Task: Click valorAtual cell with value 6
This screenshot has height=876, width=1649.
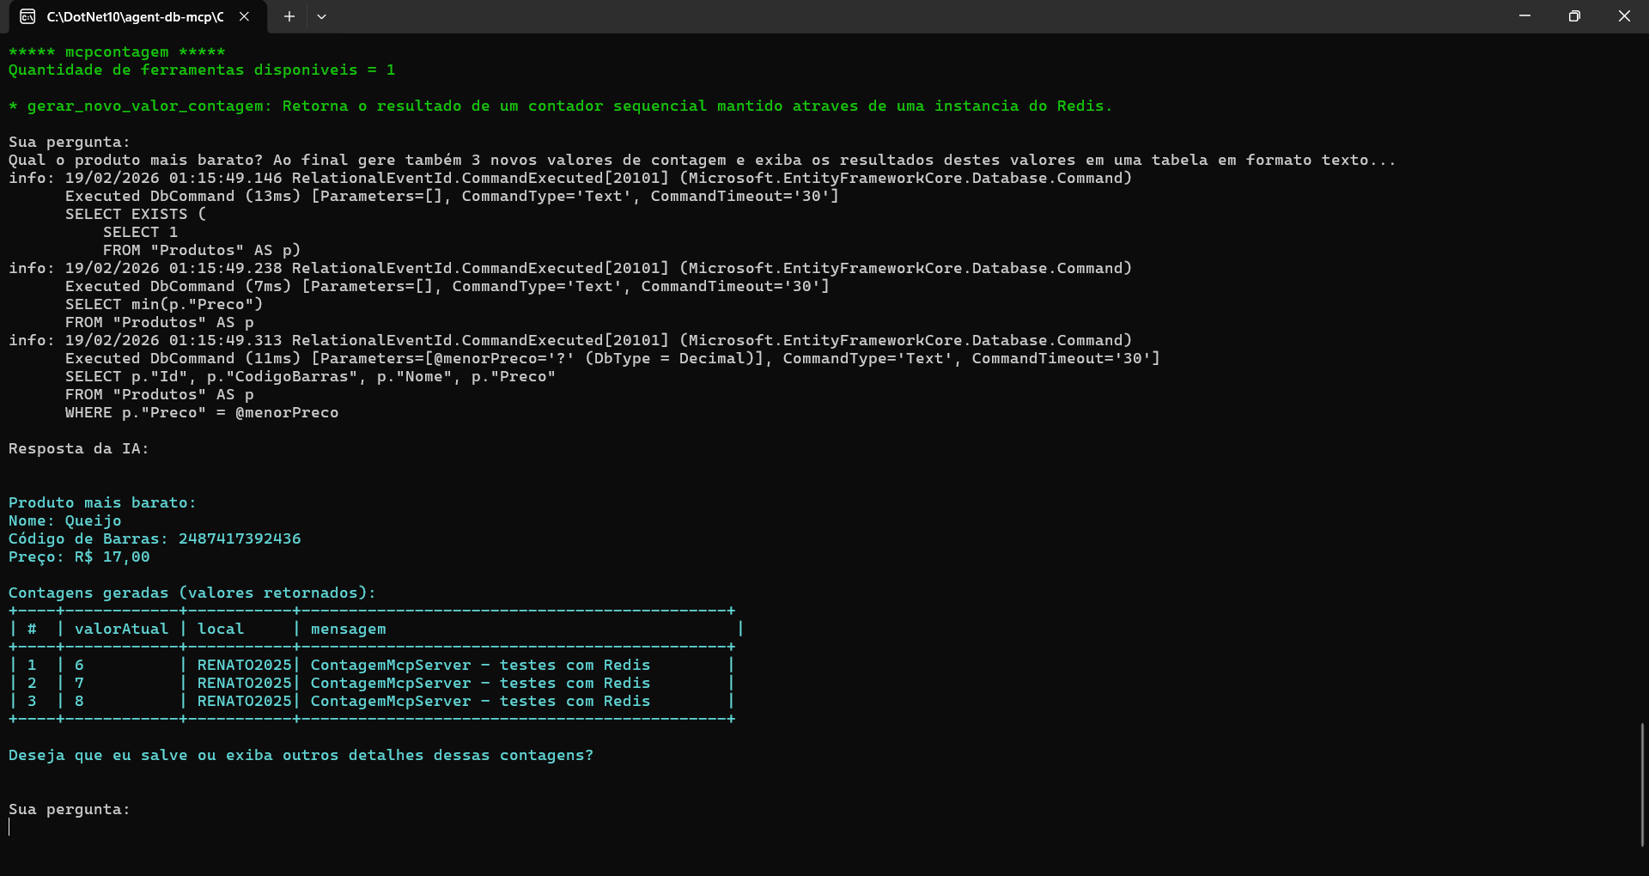Action: coord(79,665)
